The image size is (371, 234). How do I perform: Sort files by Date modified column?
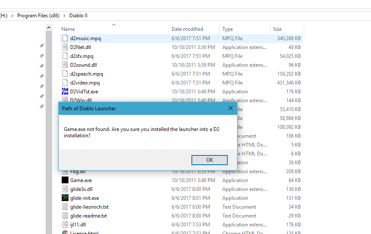[x=187, y=29]
